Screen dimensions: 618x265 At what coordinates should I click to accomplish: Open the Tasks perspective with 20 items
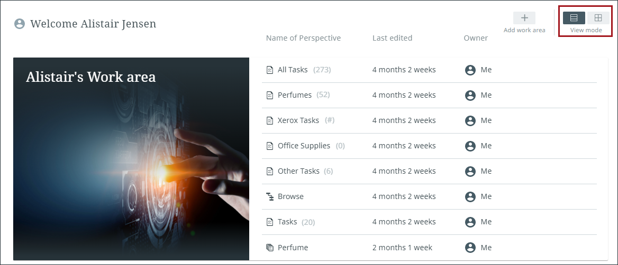(287, 222)
